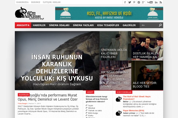Open the SİNEMA YAZILARI menu
178x118 pixels.
83,25
